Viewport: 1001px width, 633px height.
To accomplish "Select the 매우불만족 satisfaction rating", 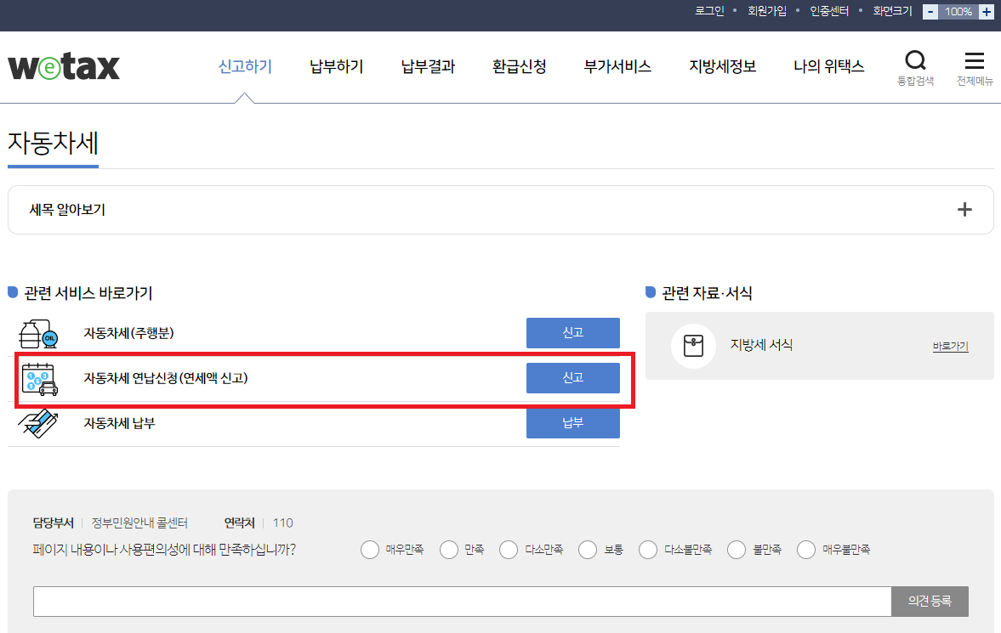I will click(805, 550).
